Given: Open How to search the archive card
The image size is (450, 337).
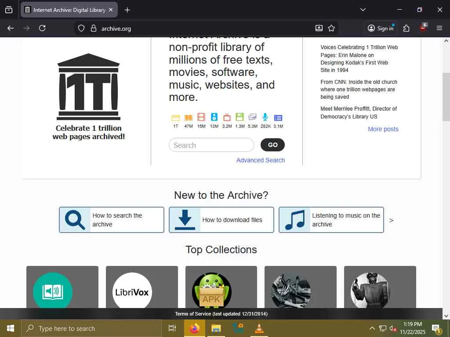Looking at the screenshot, I should (x=112, y=220).
